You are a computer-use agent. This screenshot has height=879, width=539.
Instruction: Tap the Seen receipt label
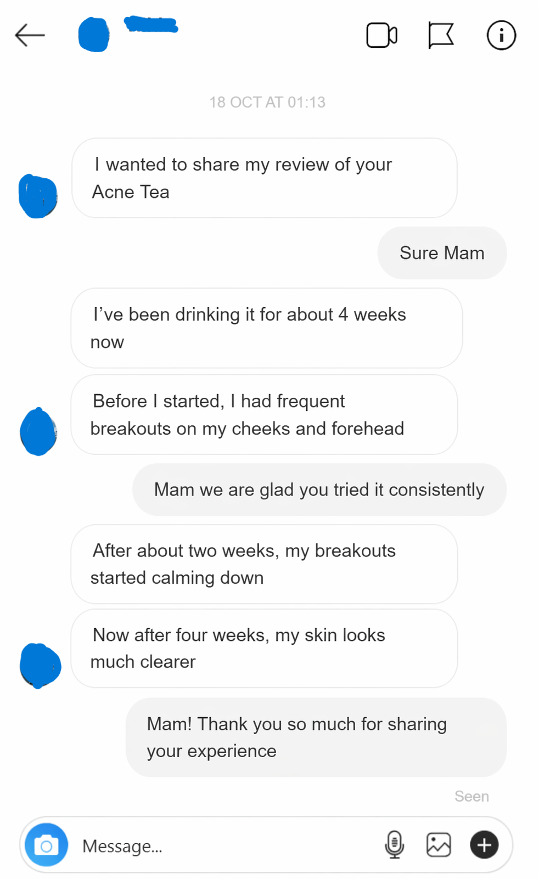[471, 796]
